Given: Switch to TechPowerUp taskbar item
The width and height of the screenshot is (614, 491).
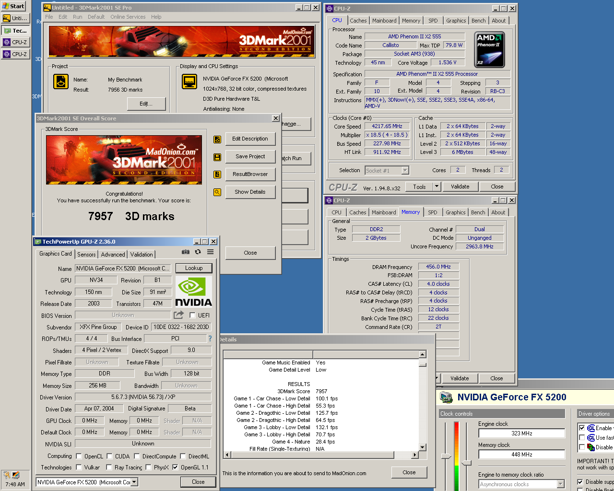Looking at the screenshot, I should click(15, 30).
